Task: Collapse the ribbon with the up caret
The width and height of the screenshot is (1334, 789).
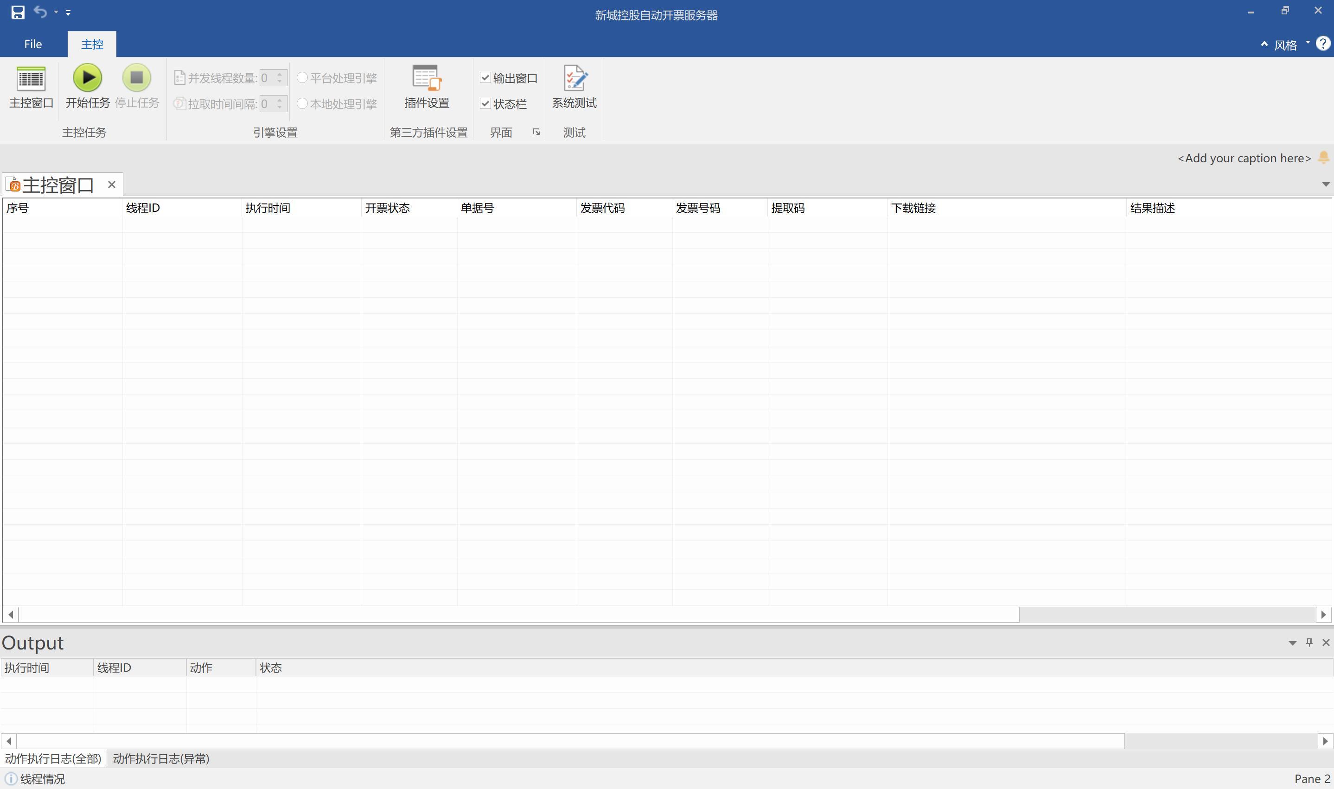Action: click(1264, 44)
